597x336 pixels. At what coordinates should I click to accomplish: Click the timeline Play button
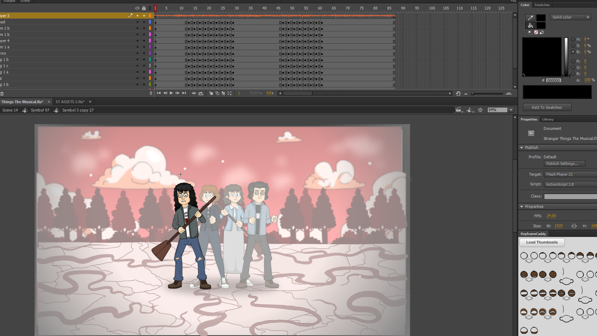(171, 93)
